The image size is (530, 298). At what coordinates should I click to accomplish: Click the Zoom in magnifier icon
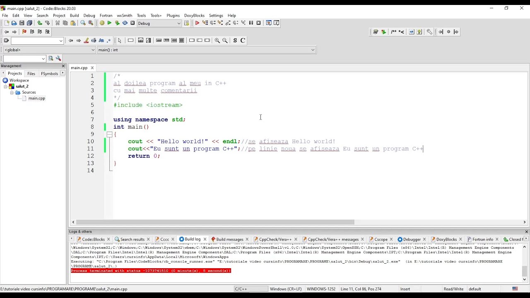217,41
